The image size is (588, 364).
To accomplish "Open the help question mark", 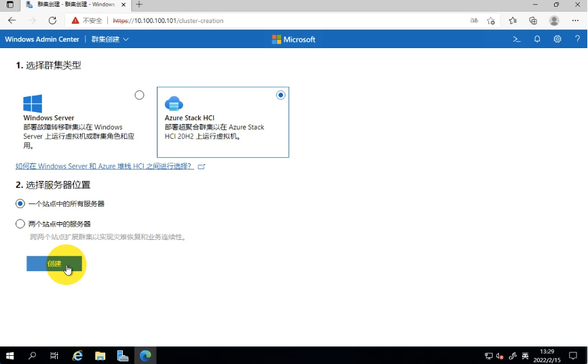I will [578, 39].
